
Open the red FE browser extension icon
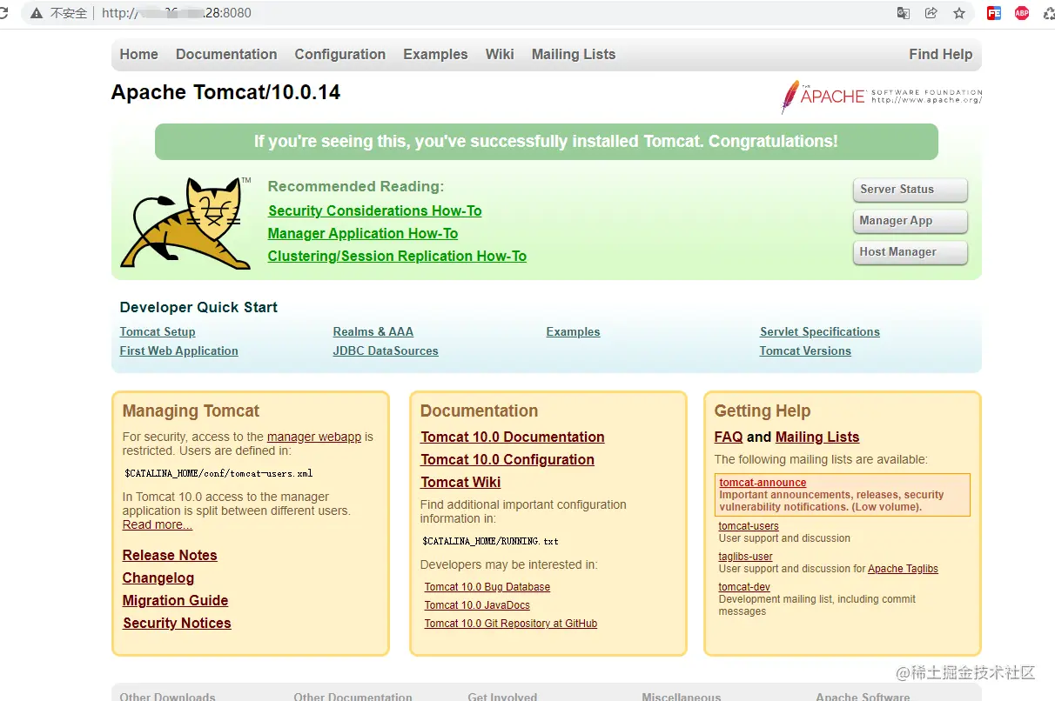[994, 13]
